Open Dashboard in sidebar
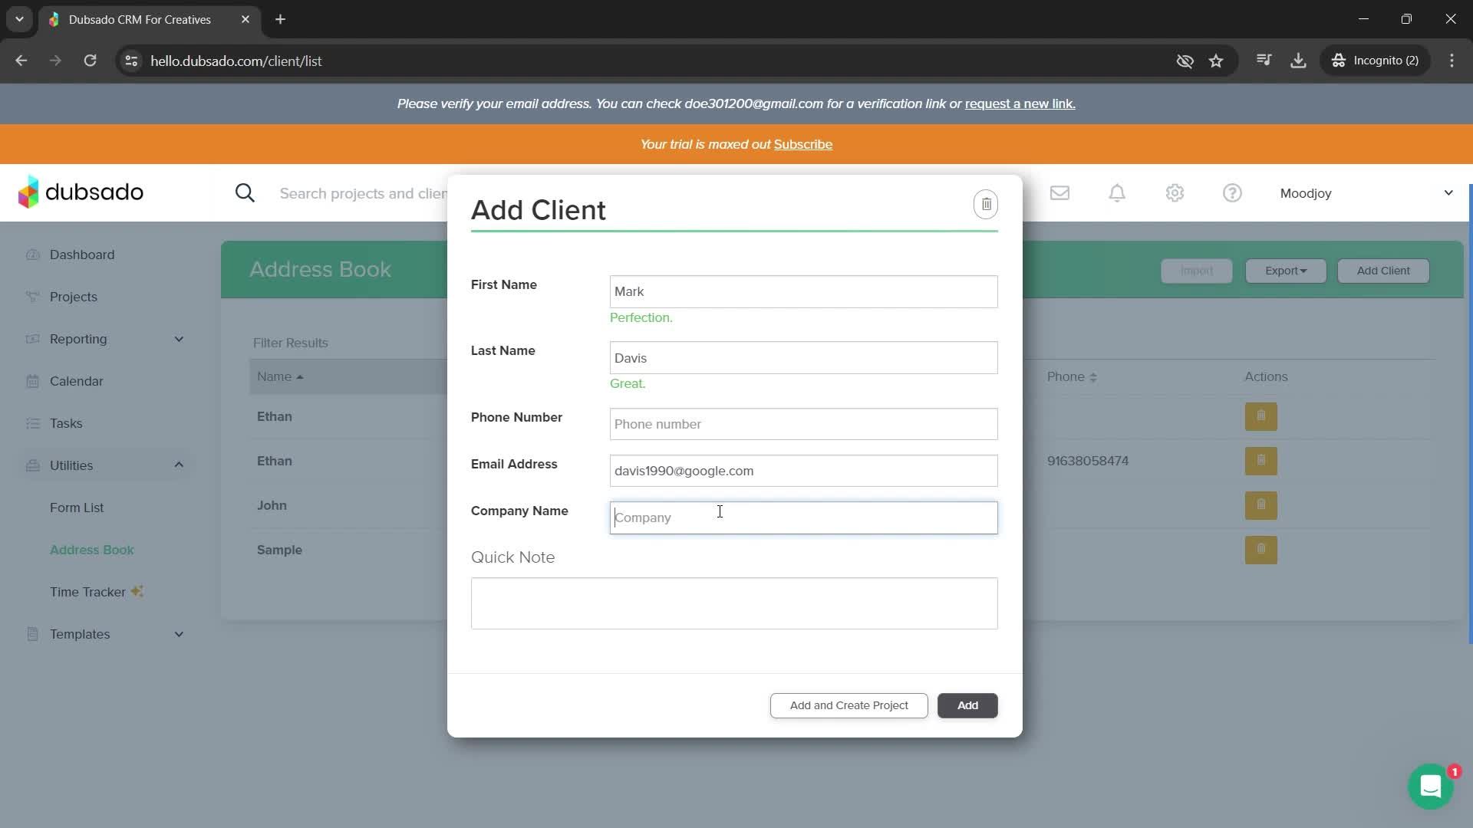 tap(82, 255)
